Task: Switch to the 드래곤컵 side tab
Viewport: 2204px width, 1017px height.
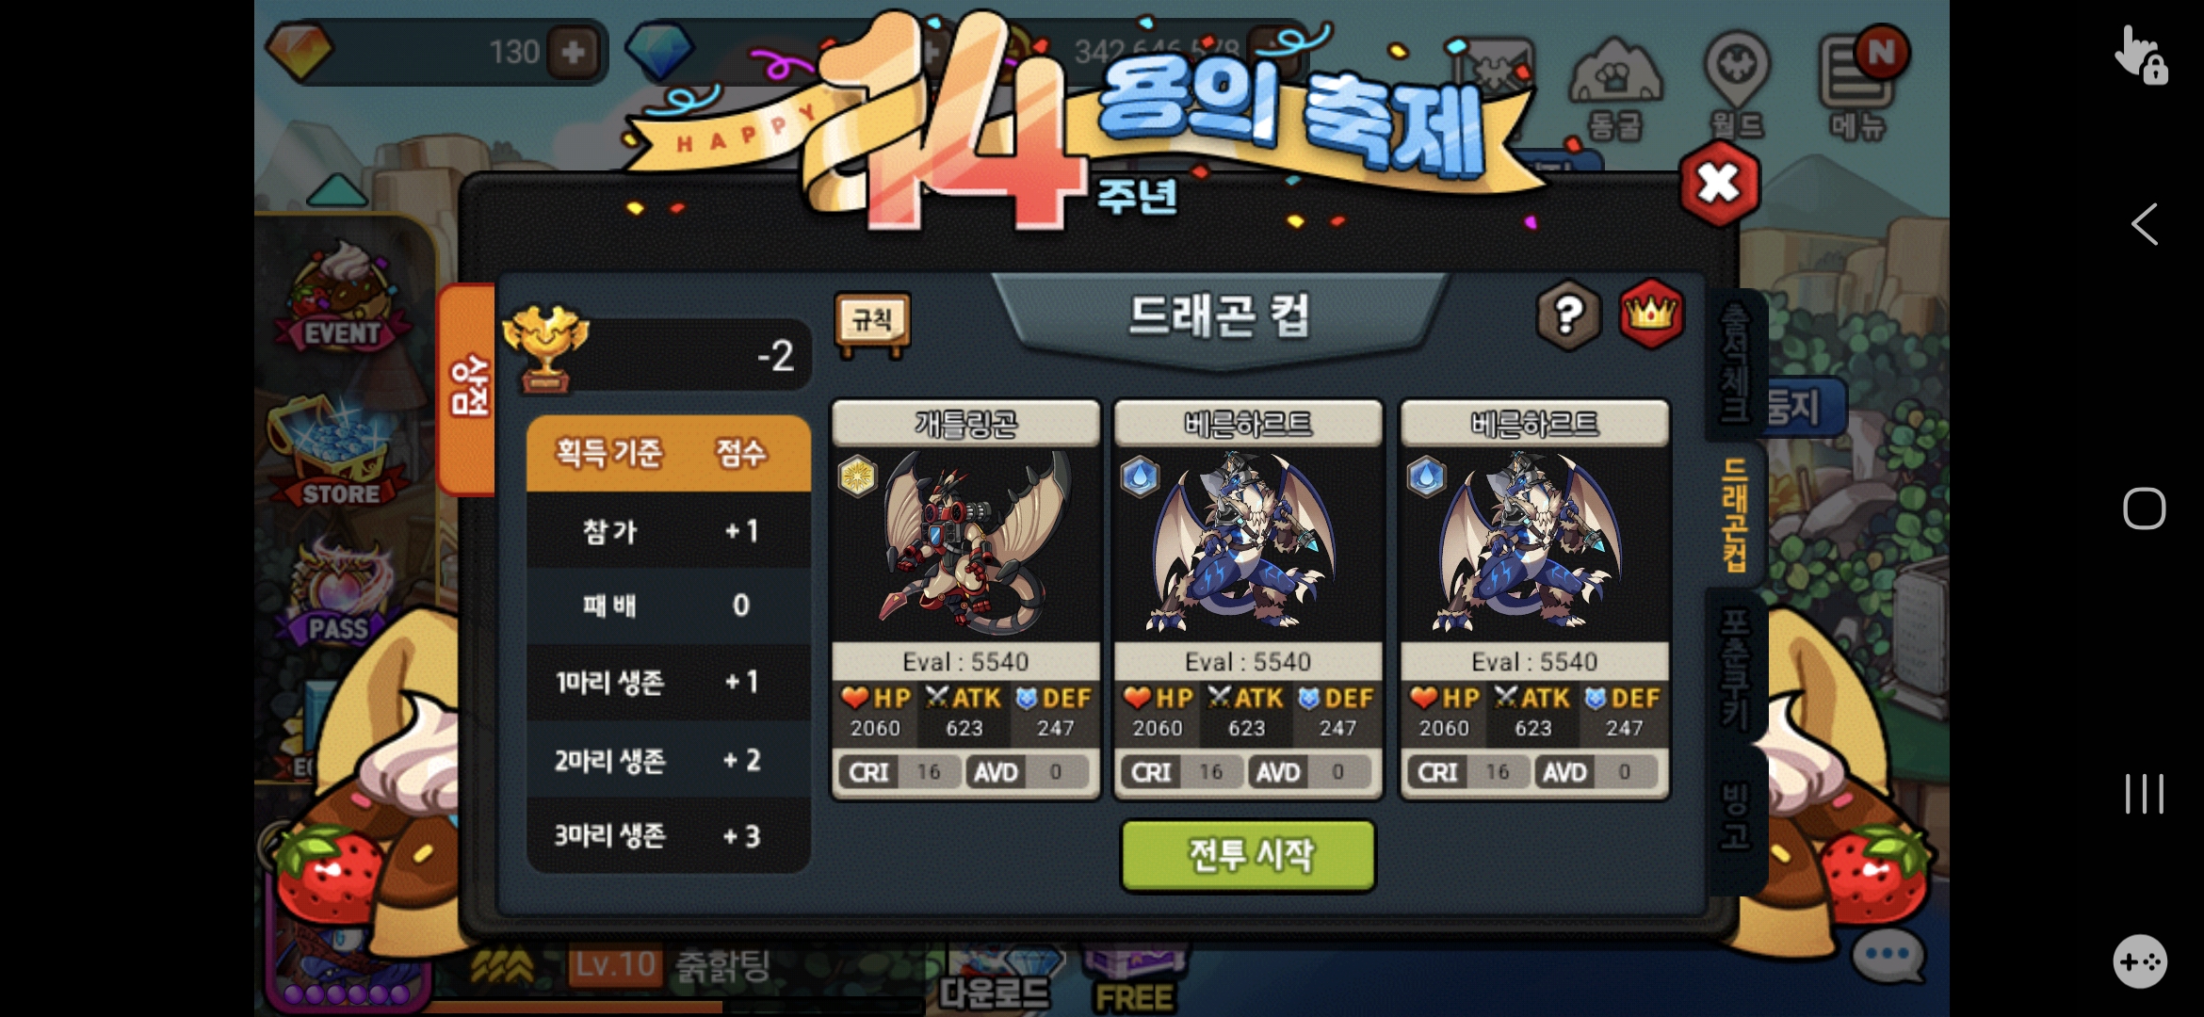Action: (1734, 515)
